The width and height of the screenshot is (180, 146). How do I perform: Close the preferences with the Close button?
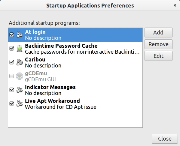tap(165, 139)
